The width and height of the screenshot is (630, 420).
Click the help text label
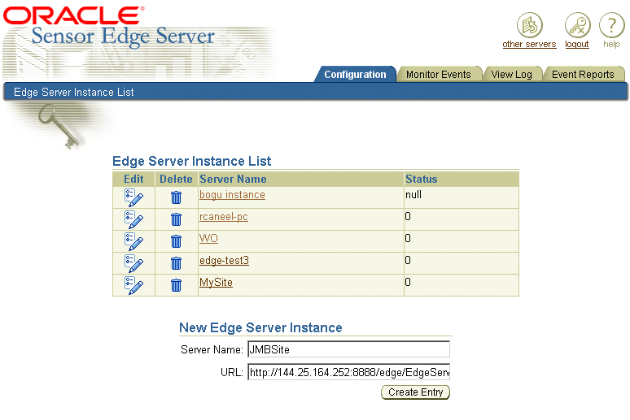(611, 44)
